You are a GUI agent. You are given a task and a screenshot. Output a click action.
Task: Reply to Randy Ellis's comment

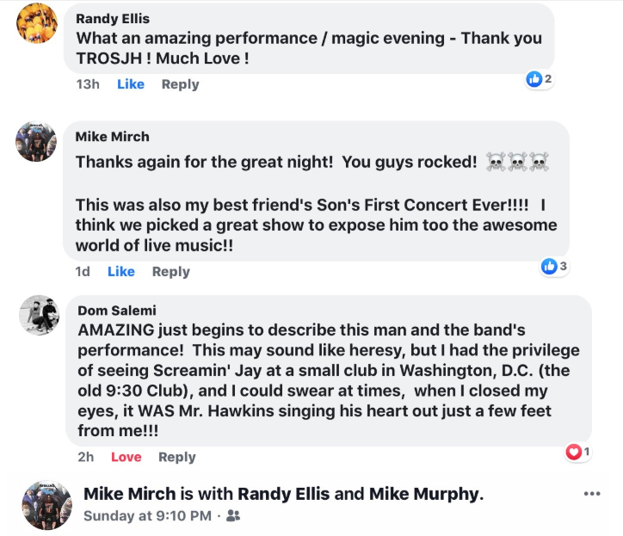pyautogui.click(x=180, y=84)
